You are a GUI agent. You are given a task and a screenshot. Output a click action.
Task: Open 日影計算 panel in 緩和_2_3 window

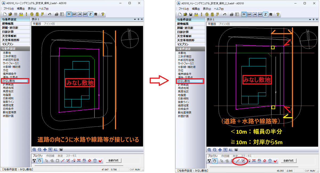190,32
